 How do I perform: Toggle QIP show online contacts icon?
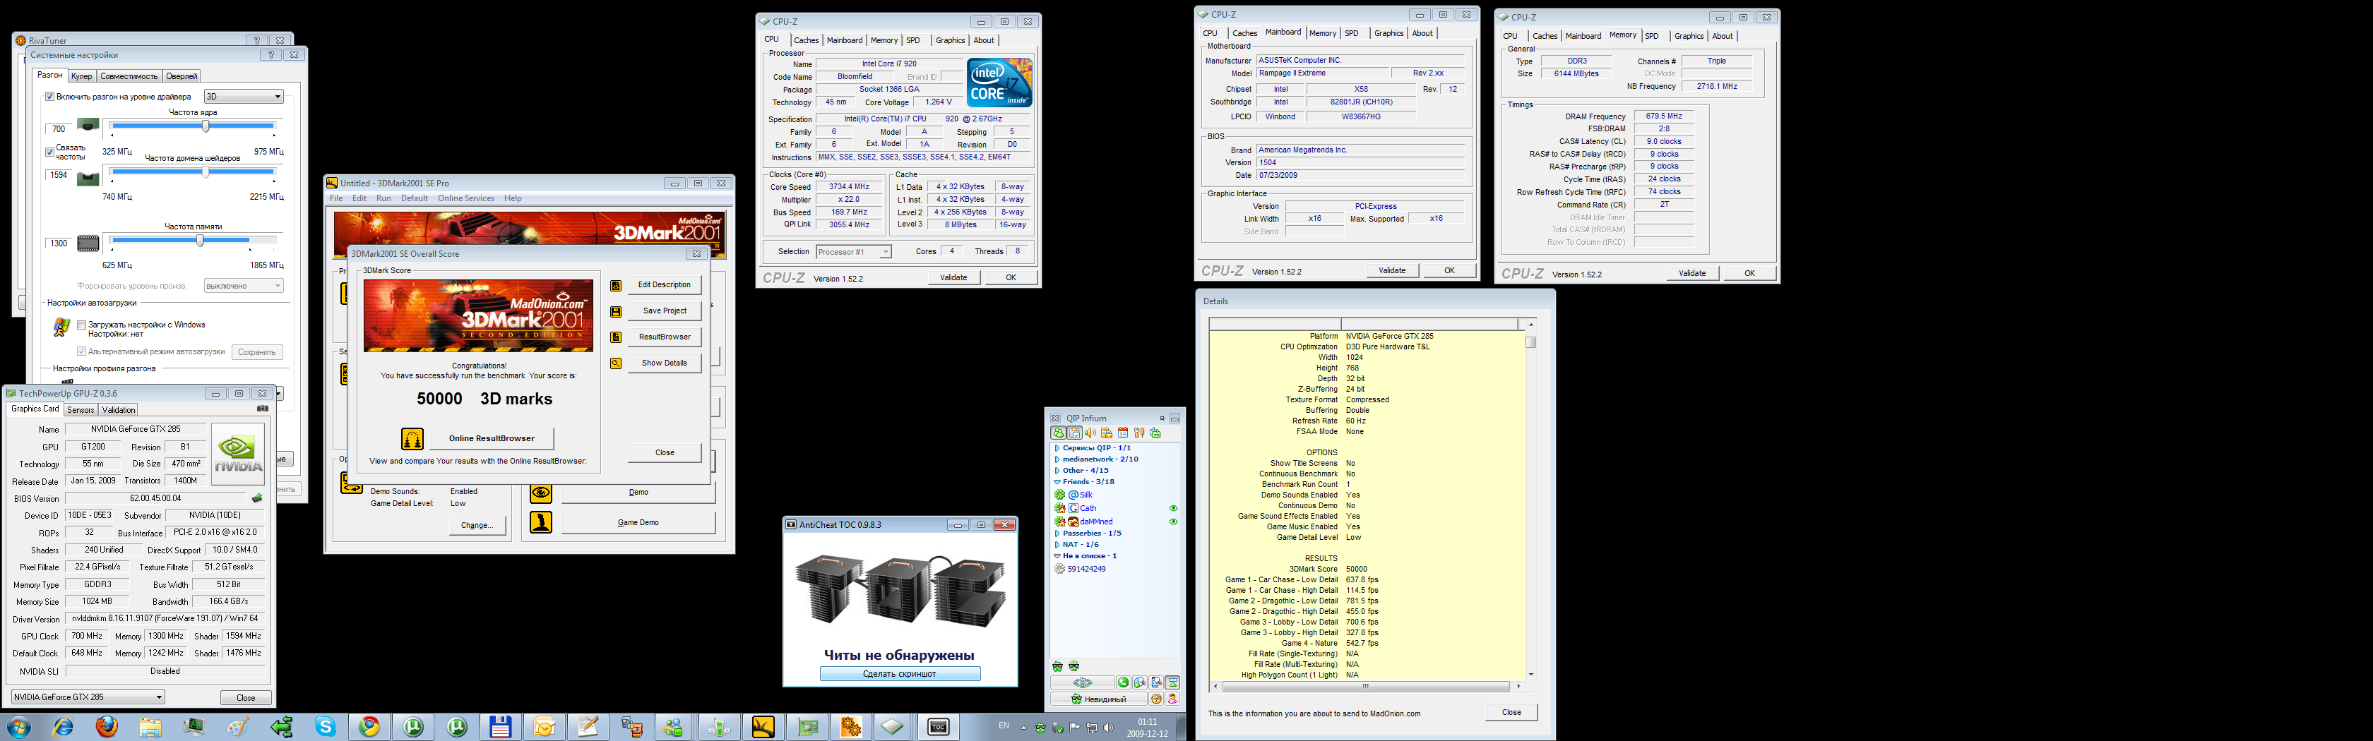click(x=1059, y=433)
